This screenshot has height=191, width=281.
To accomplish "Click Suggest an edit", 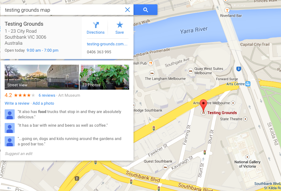I will [x=19, y=154].
